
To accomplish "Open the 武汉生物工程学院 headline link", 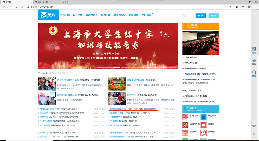I will coord(136,80).
